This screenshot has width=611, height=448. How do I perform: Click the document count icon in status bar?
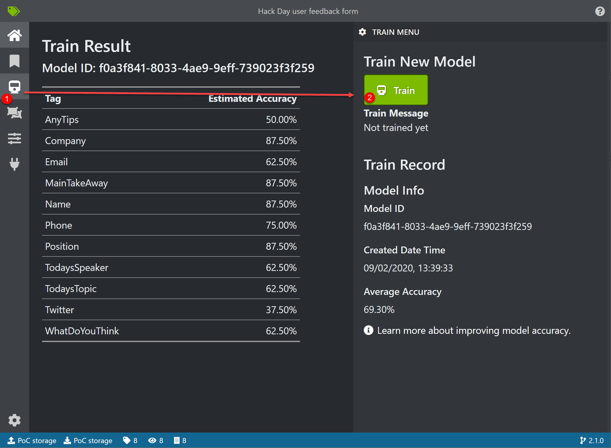(177, 441)
